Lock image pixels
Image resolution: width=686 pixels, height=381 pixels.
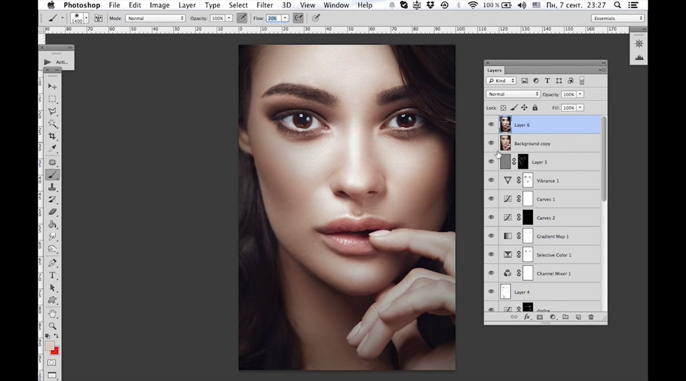tap(514, 107)
